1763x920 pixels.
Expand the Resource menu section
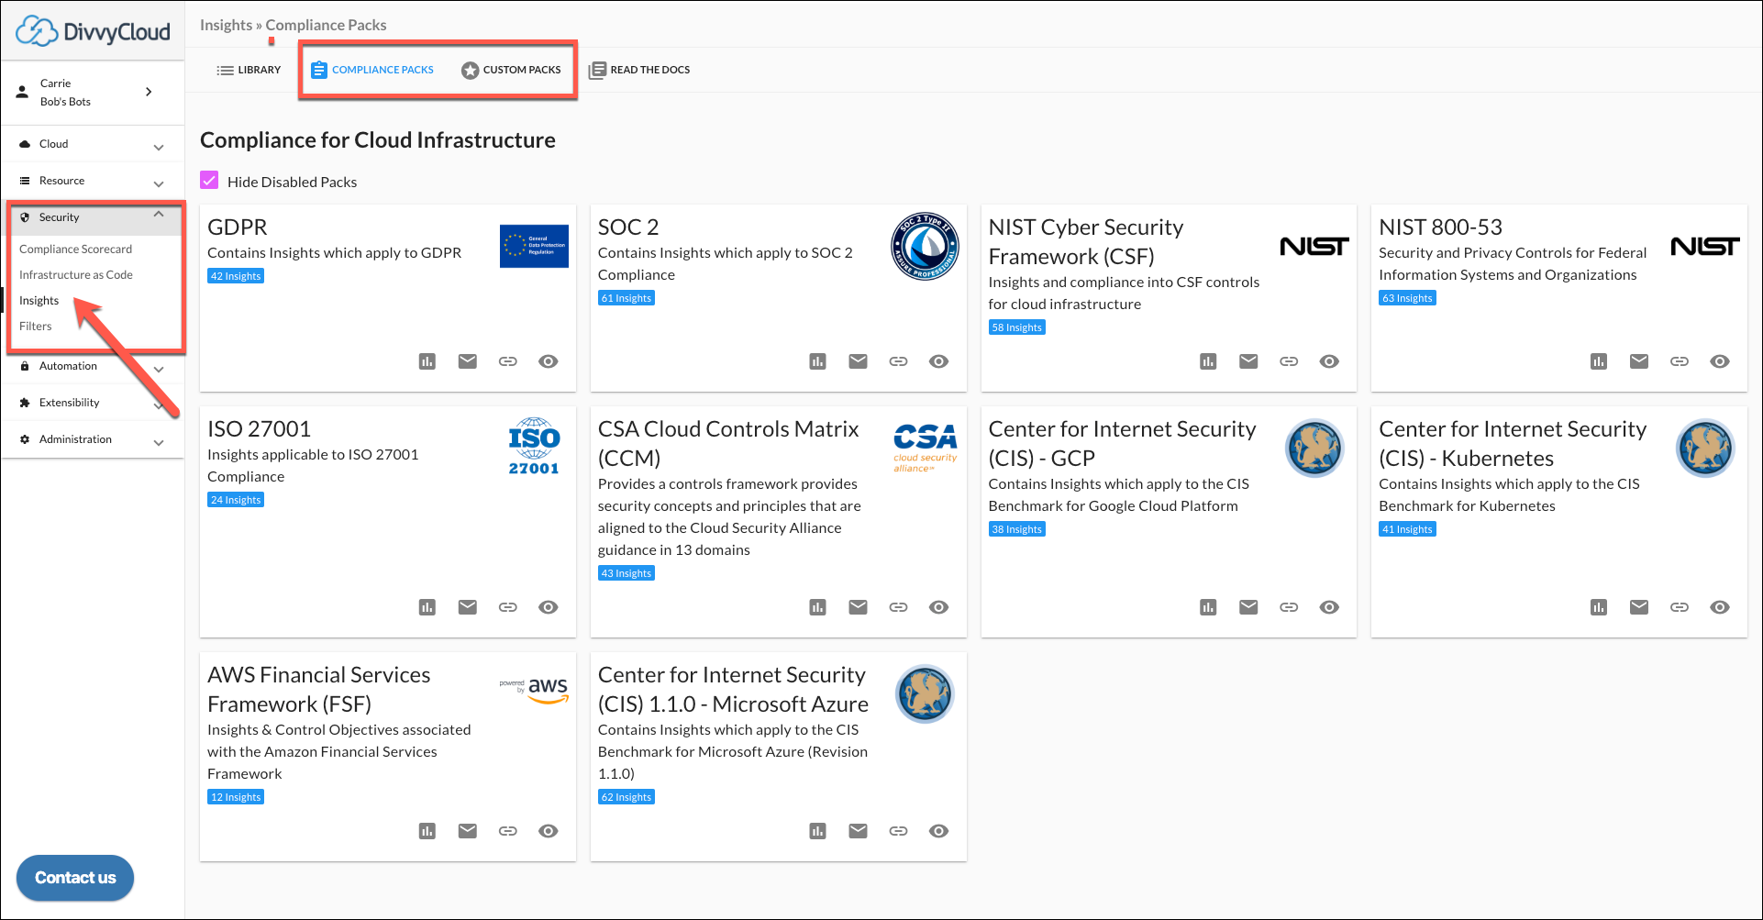[93, 181]
